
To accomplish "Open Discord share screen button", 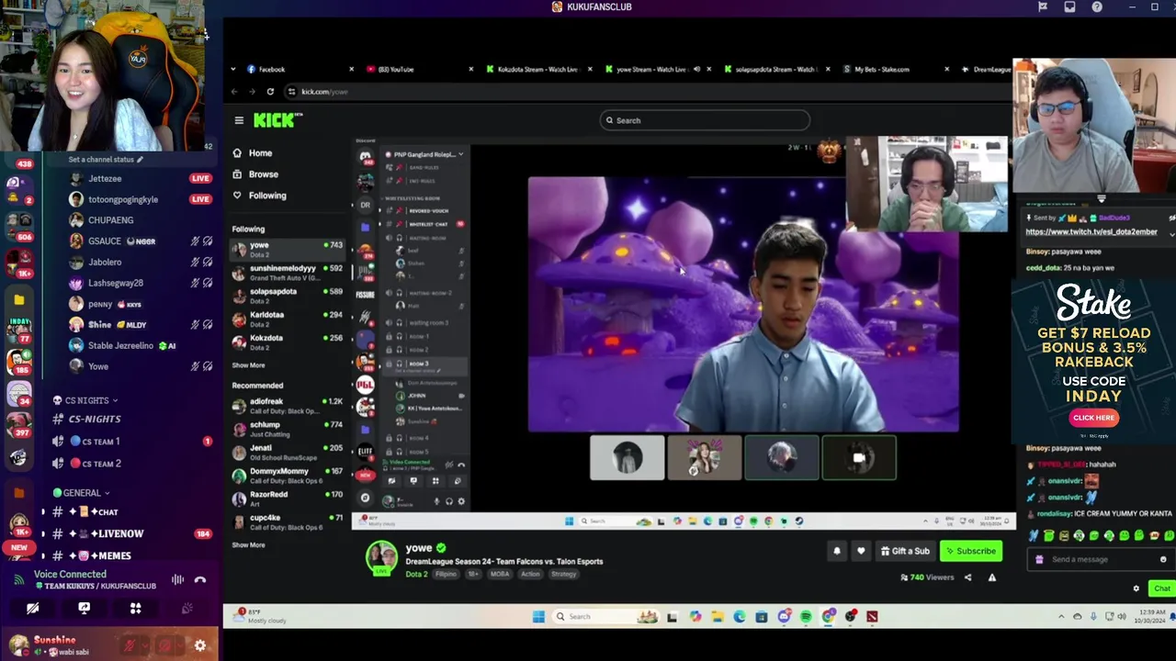I will click(x=84, y=608).
